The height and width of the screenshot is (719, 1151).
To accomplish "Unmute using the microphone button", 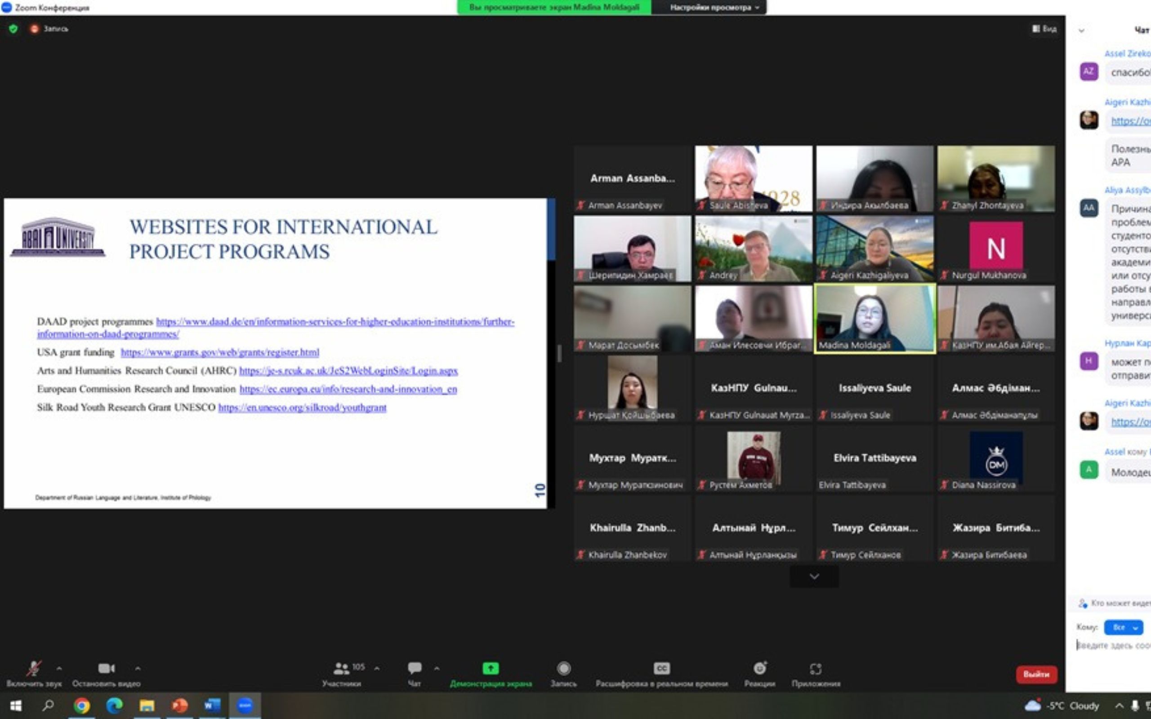I will (33, 669).
